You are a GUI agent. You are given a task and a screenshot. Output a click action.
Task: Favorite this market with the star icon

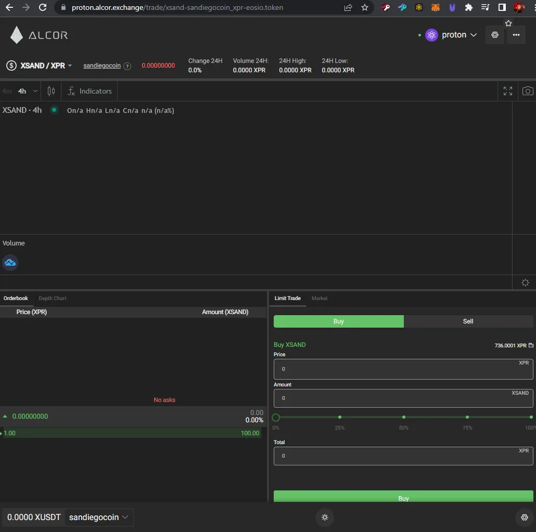pos(508,23)
